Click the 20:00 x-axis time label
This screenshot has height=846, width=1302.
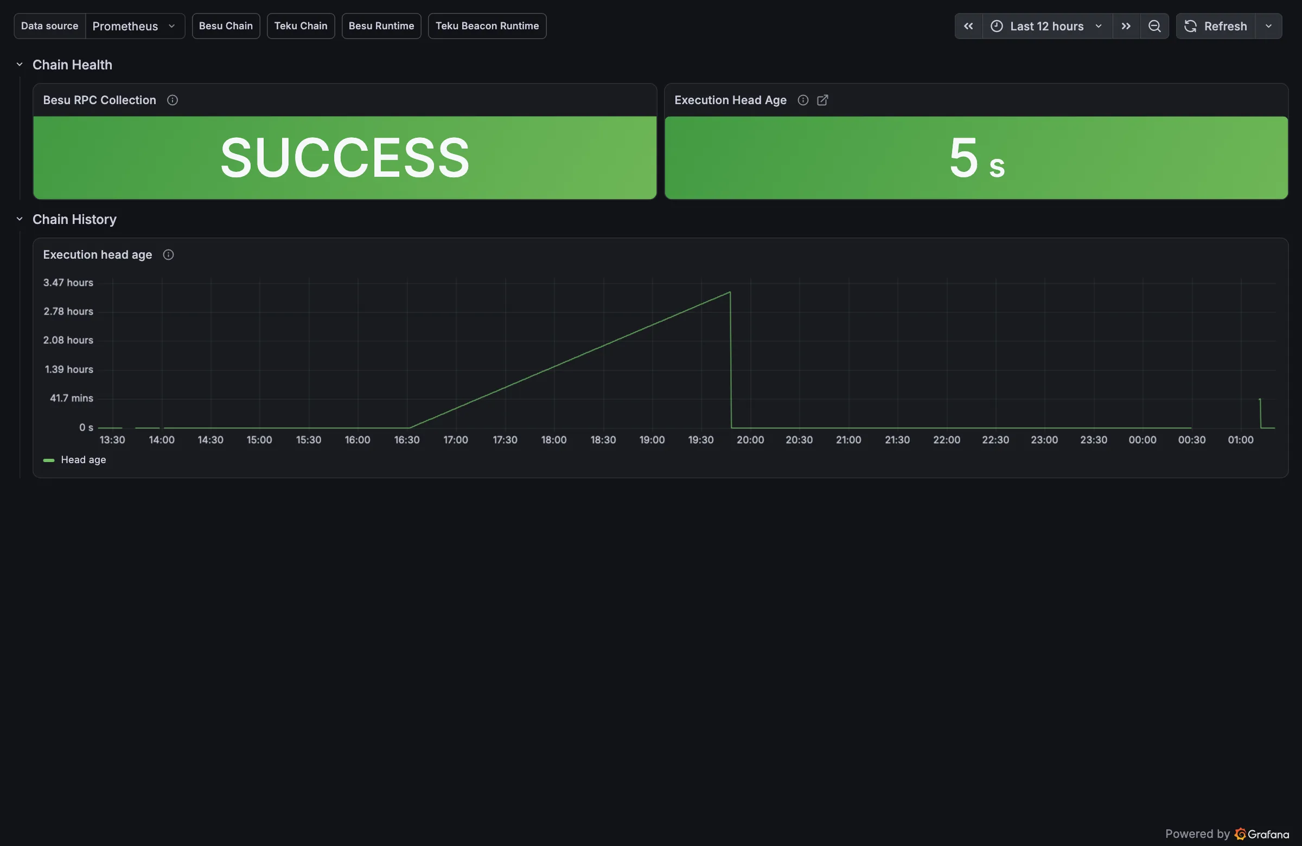(x=750, y=440)
